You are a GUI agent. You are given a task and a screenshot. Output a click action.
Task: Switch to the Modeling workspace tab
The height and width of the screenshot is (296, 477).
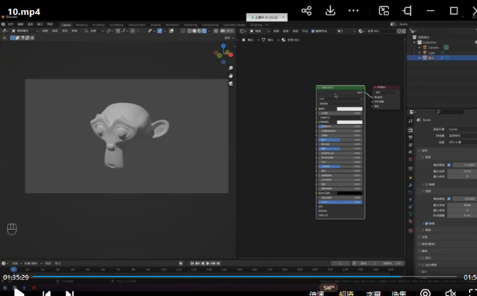pos(81,25)
